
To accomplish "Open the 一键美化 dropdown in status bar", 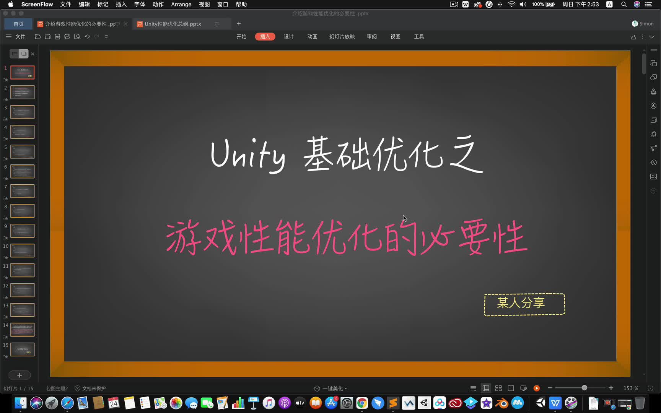I will click(330, 388).
